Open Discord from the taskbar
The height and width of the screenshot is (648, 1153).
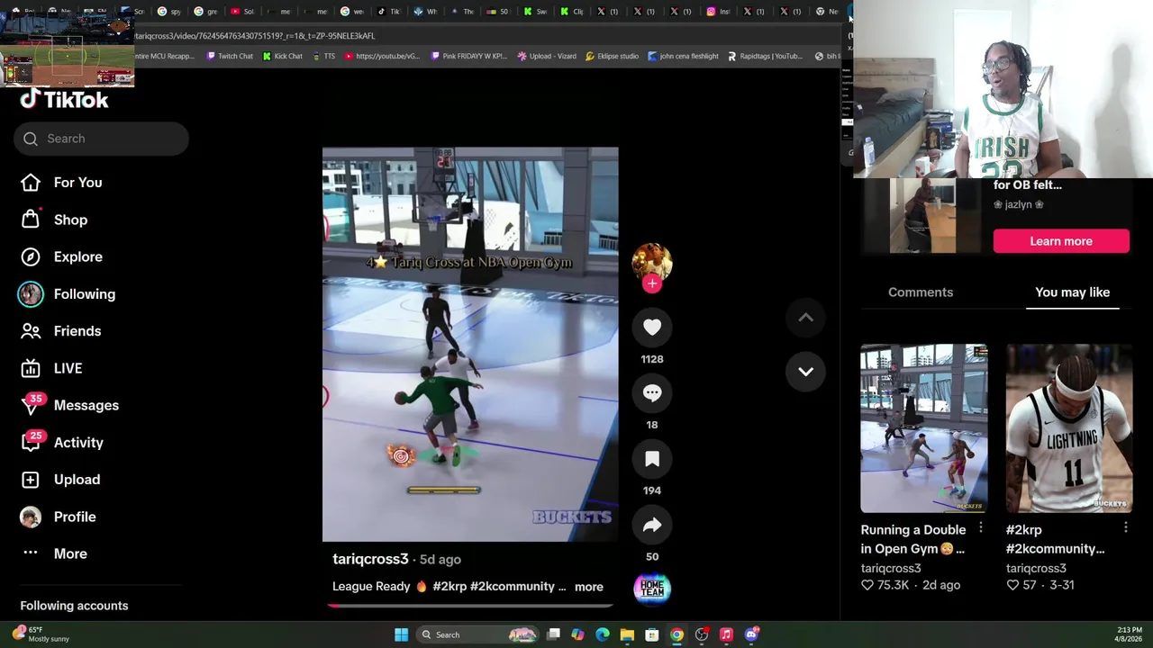[x=751, y=634]
